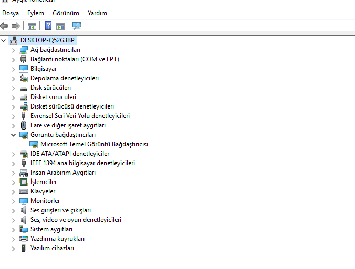Expand Bağlantı noktaları (COM ve LPT)
355x269 pixels.
[13, 60]
